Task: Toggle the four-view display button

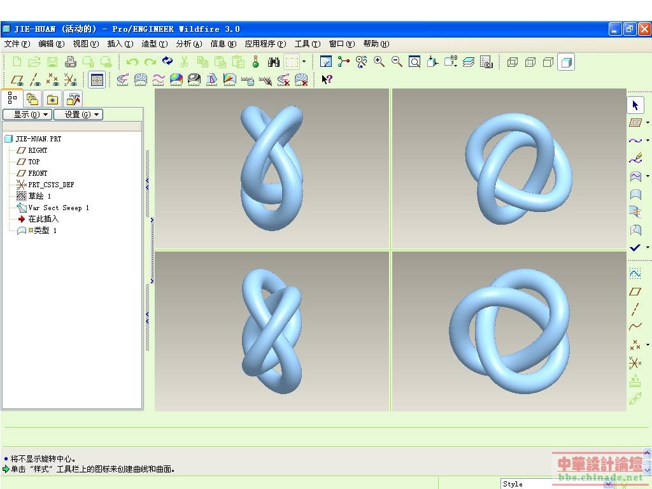Action: (x=97, y=80)
